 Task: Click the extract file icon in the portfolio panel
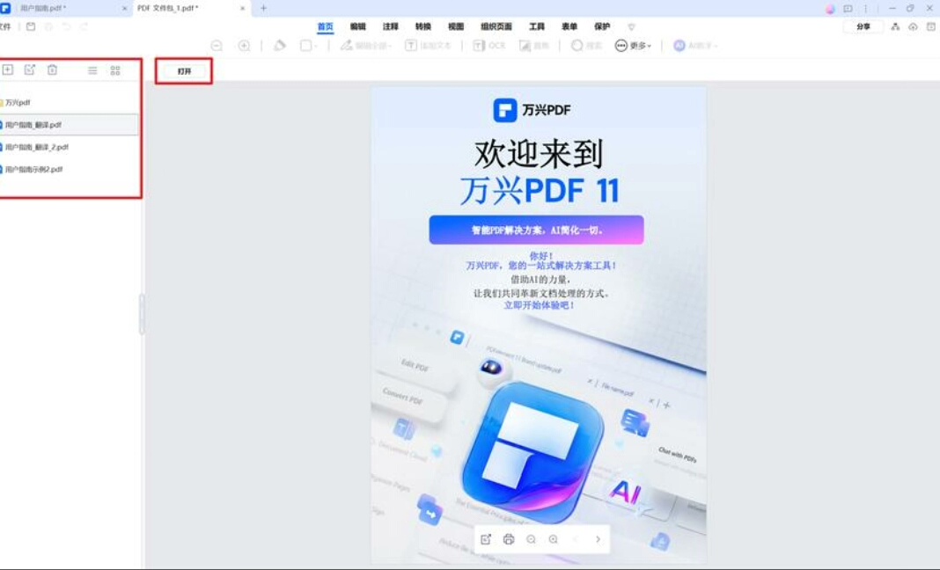29,69
